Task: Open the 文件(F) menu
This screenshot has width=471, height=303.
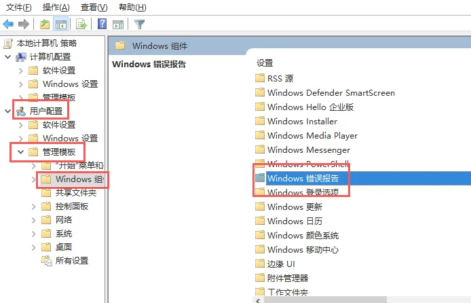Action: tap(18, 7)
